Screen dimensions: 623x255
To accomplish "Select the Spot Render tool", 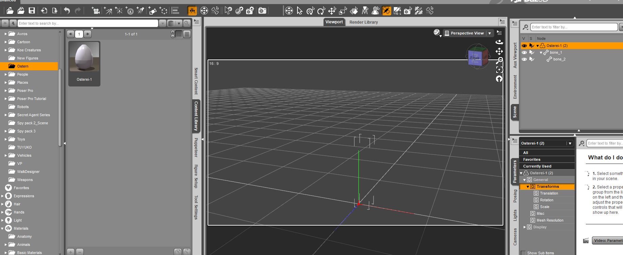I will [x=408, y=11].
